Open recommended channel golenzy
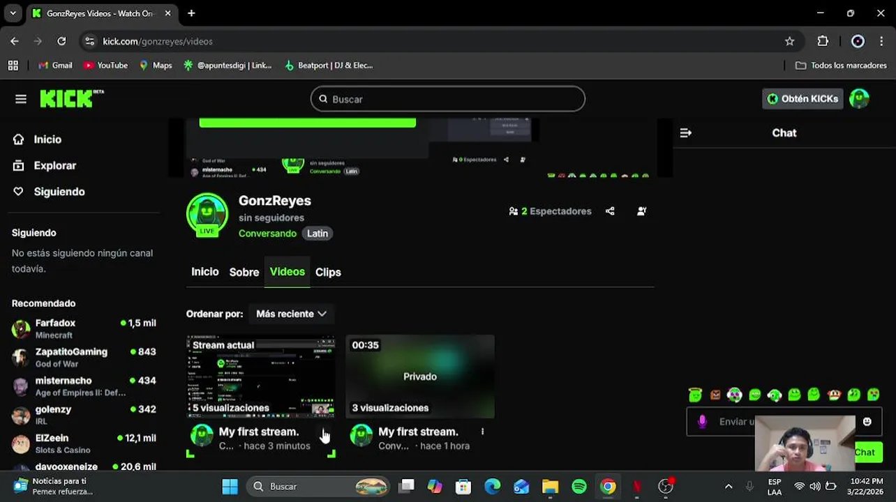The width and height of the screenshot is (896, 502). [84, 415]
